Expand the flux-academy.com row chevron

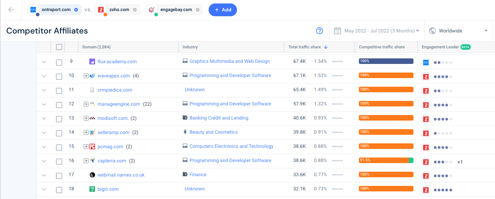[44, 62]
